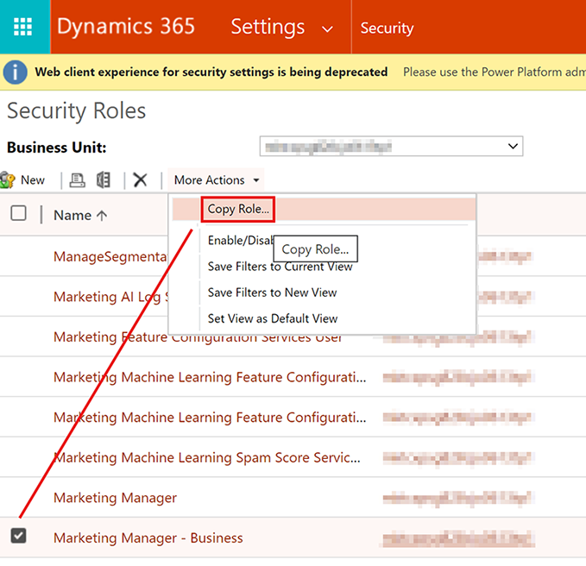Select Copy Role... from the menu

click(238, 210)
